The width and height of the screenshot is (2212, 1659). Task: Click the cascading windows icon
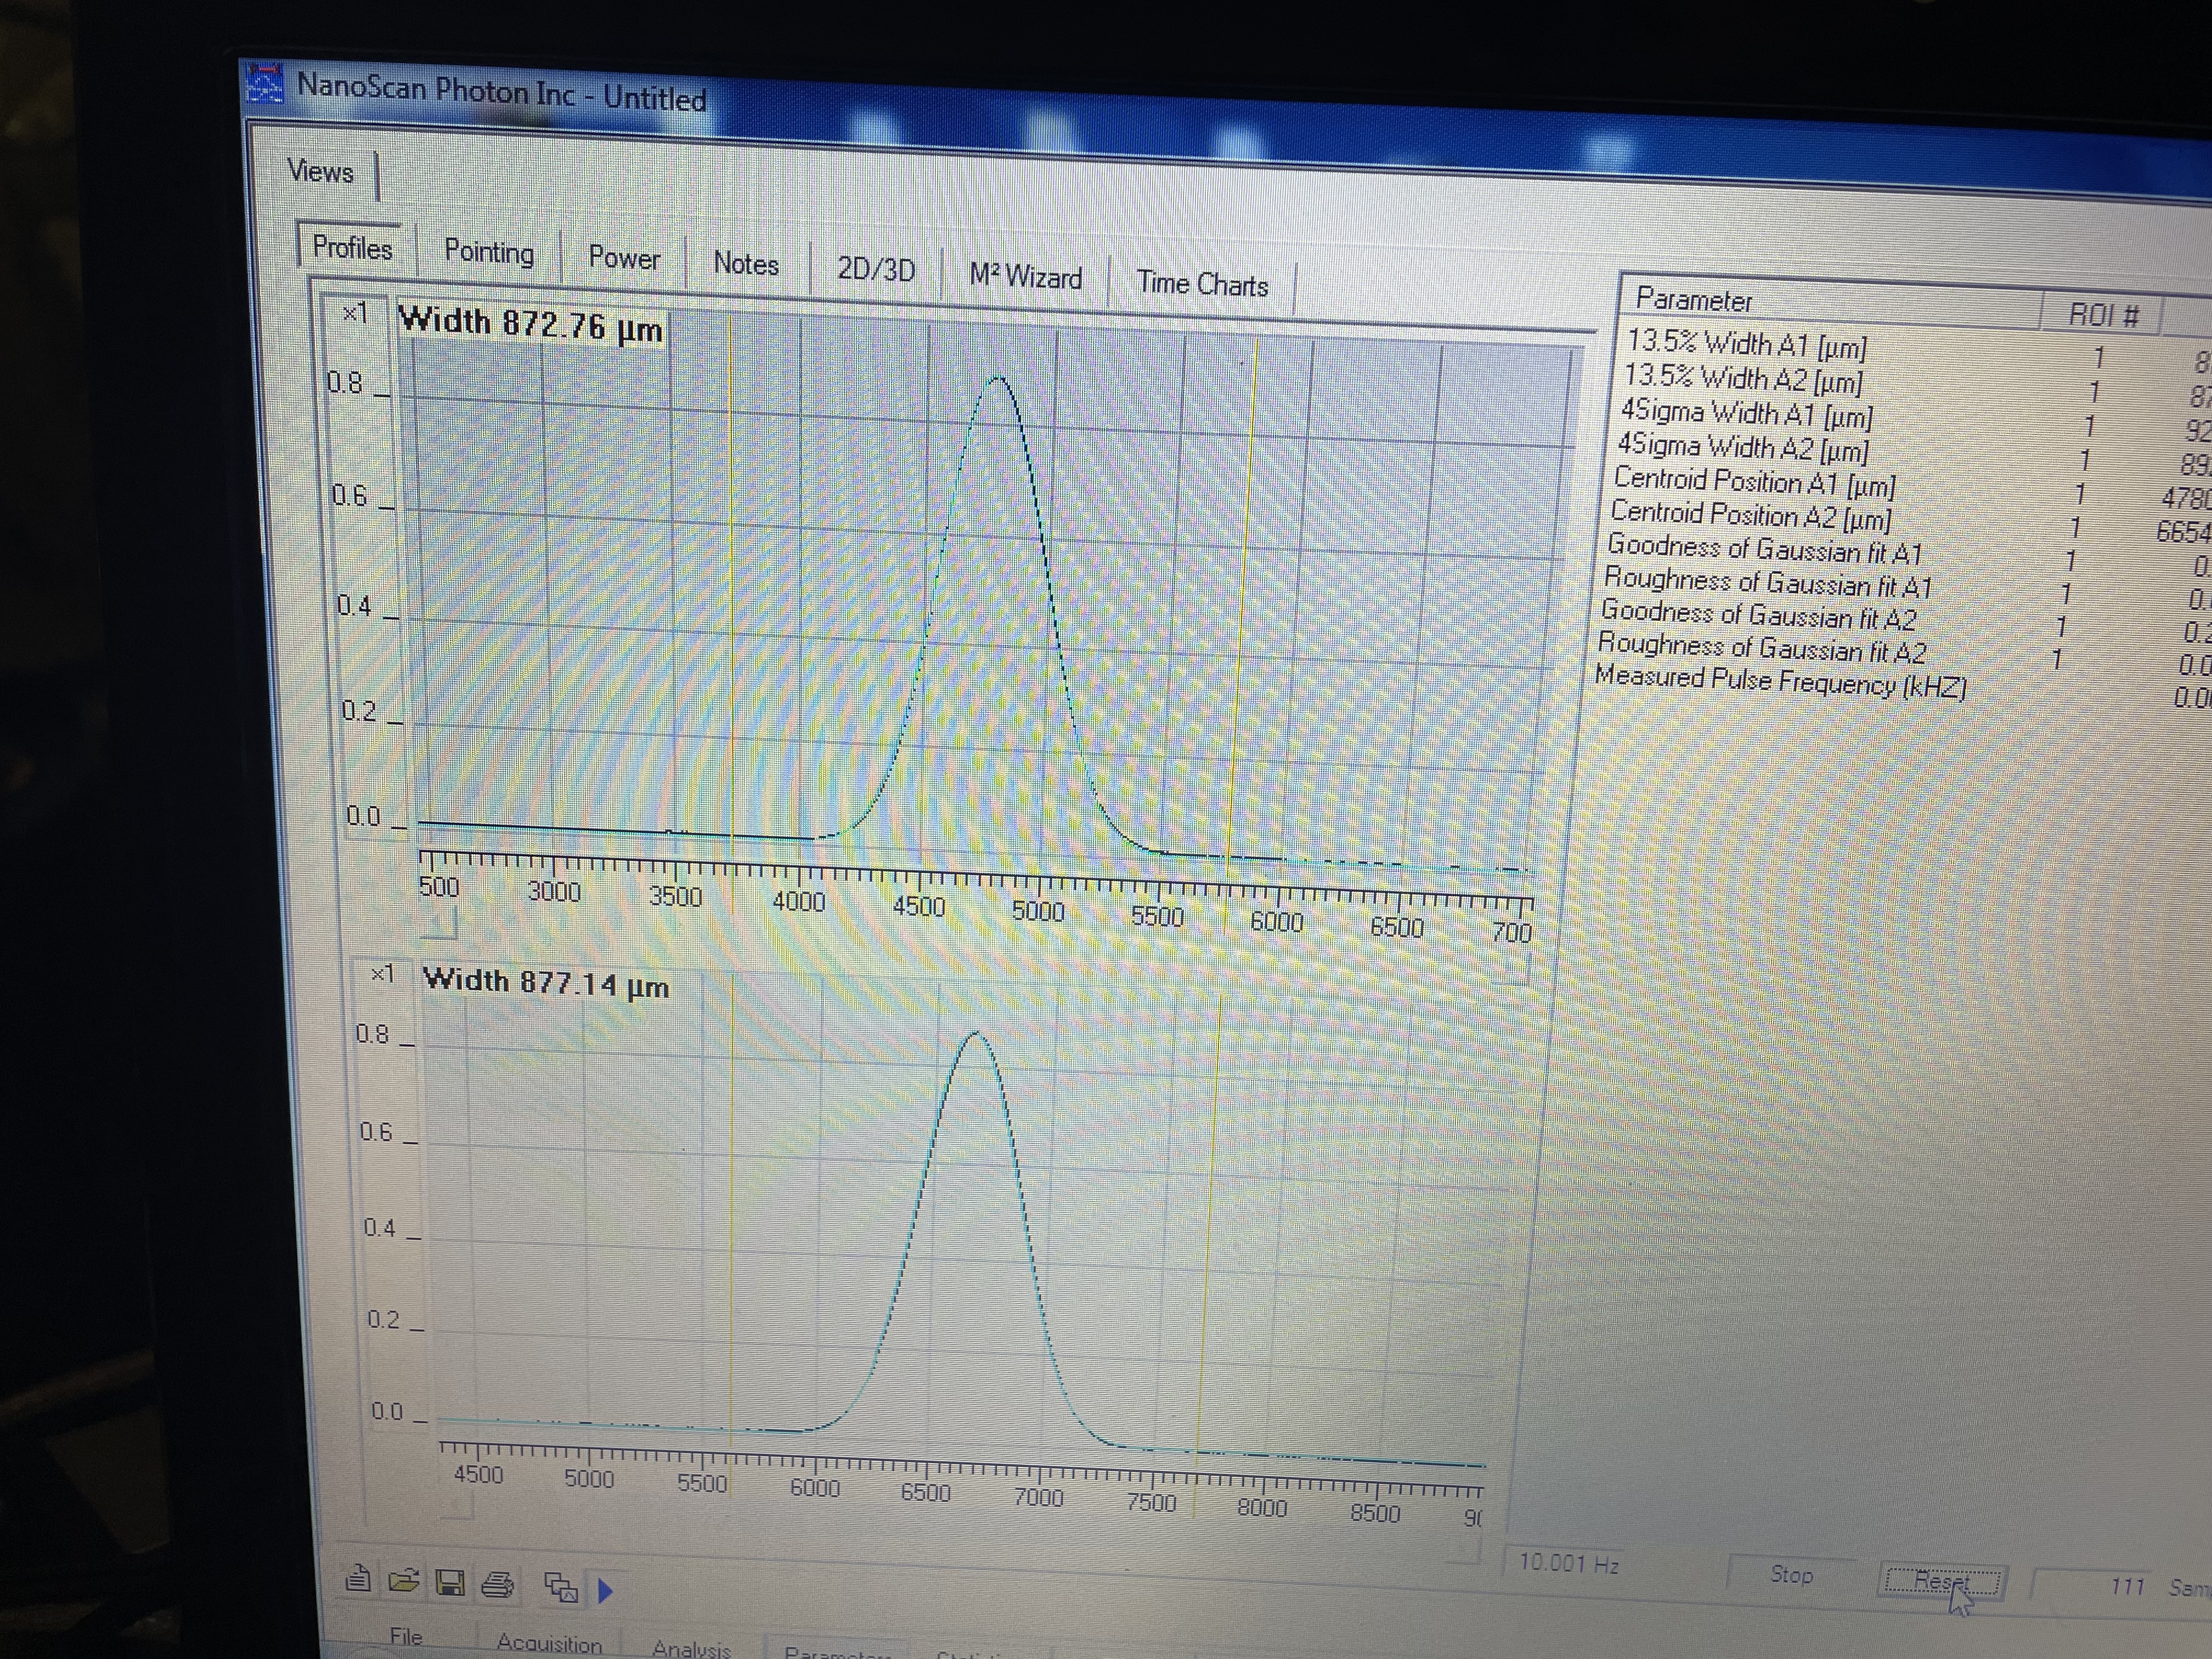click(561, 1587)
